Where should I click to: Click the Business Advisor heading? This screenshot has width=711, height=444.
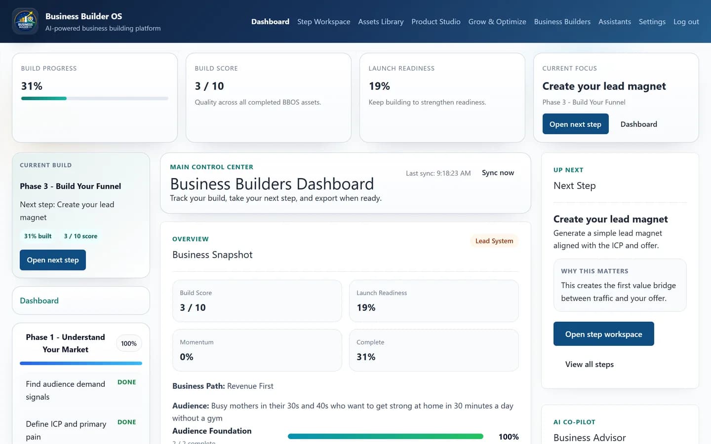click(x=590, y=438)
